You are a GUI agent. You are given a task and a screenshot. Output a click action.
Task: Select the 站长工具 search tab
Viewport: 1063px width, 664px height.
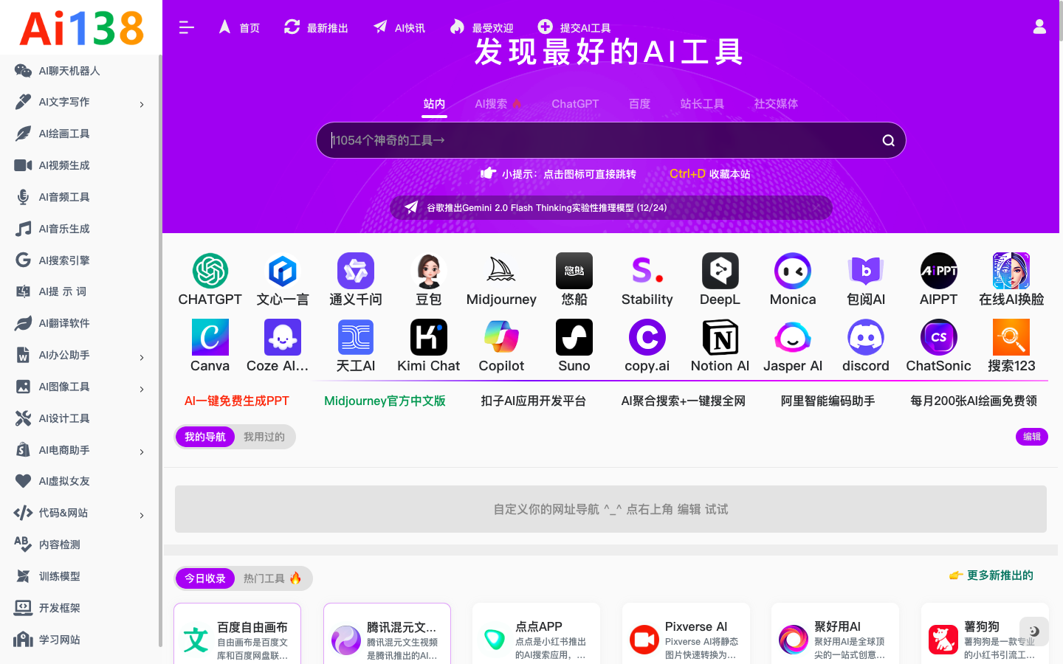(x=702, y=104)
